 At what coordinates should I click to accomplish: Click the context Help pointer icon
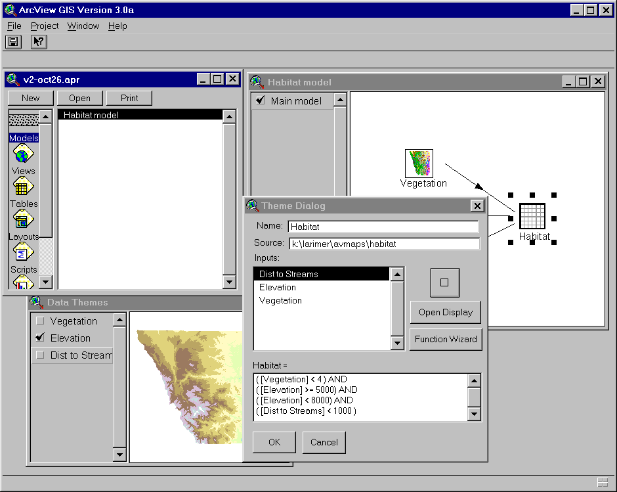click(x=39, y=42)
